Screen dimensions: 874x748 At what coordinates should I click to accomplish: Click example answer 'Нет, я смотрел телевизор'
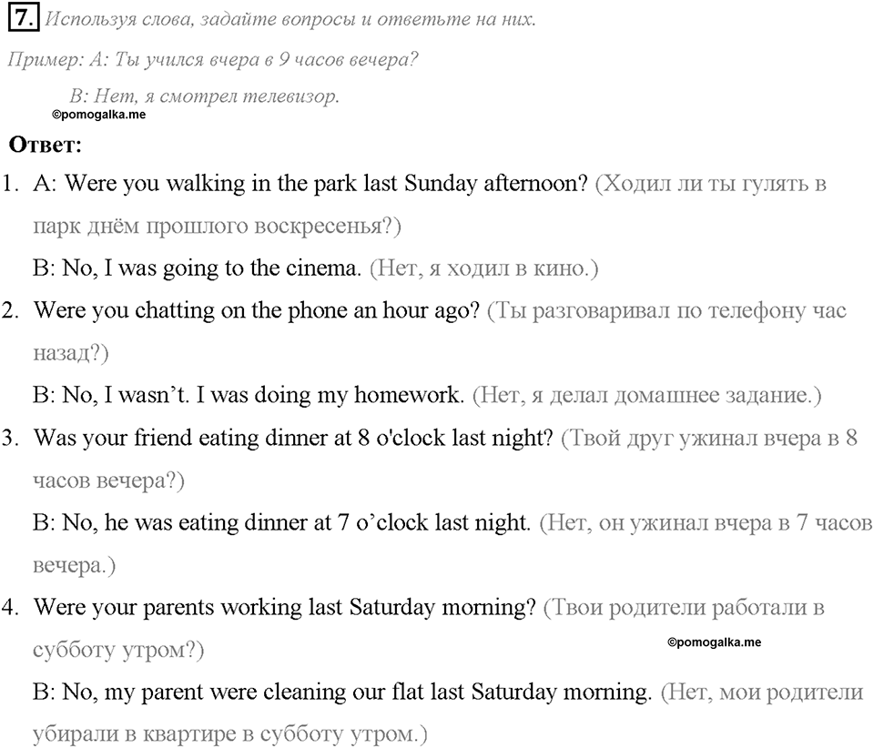217,96
